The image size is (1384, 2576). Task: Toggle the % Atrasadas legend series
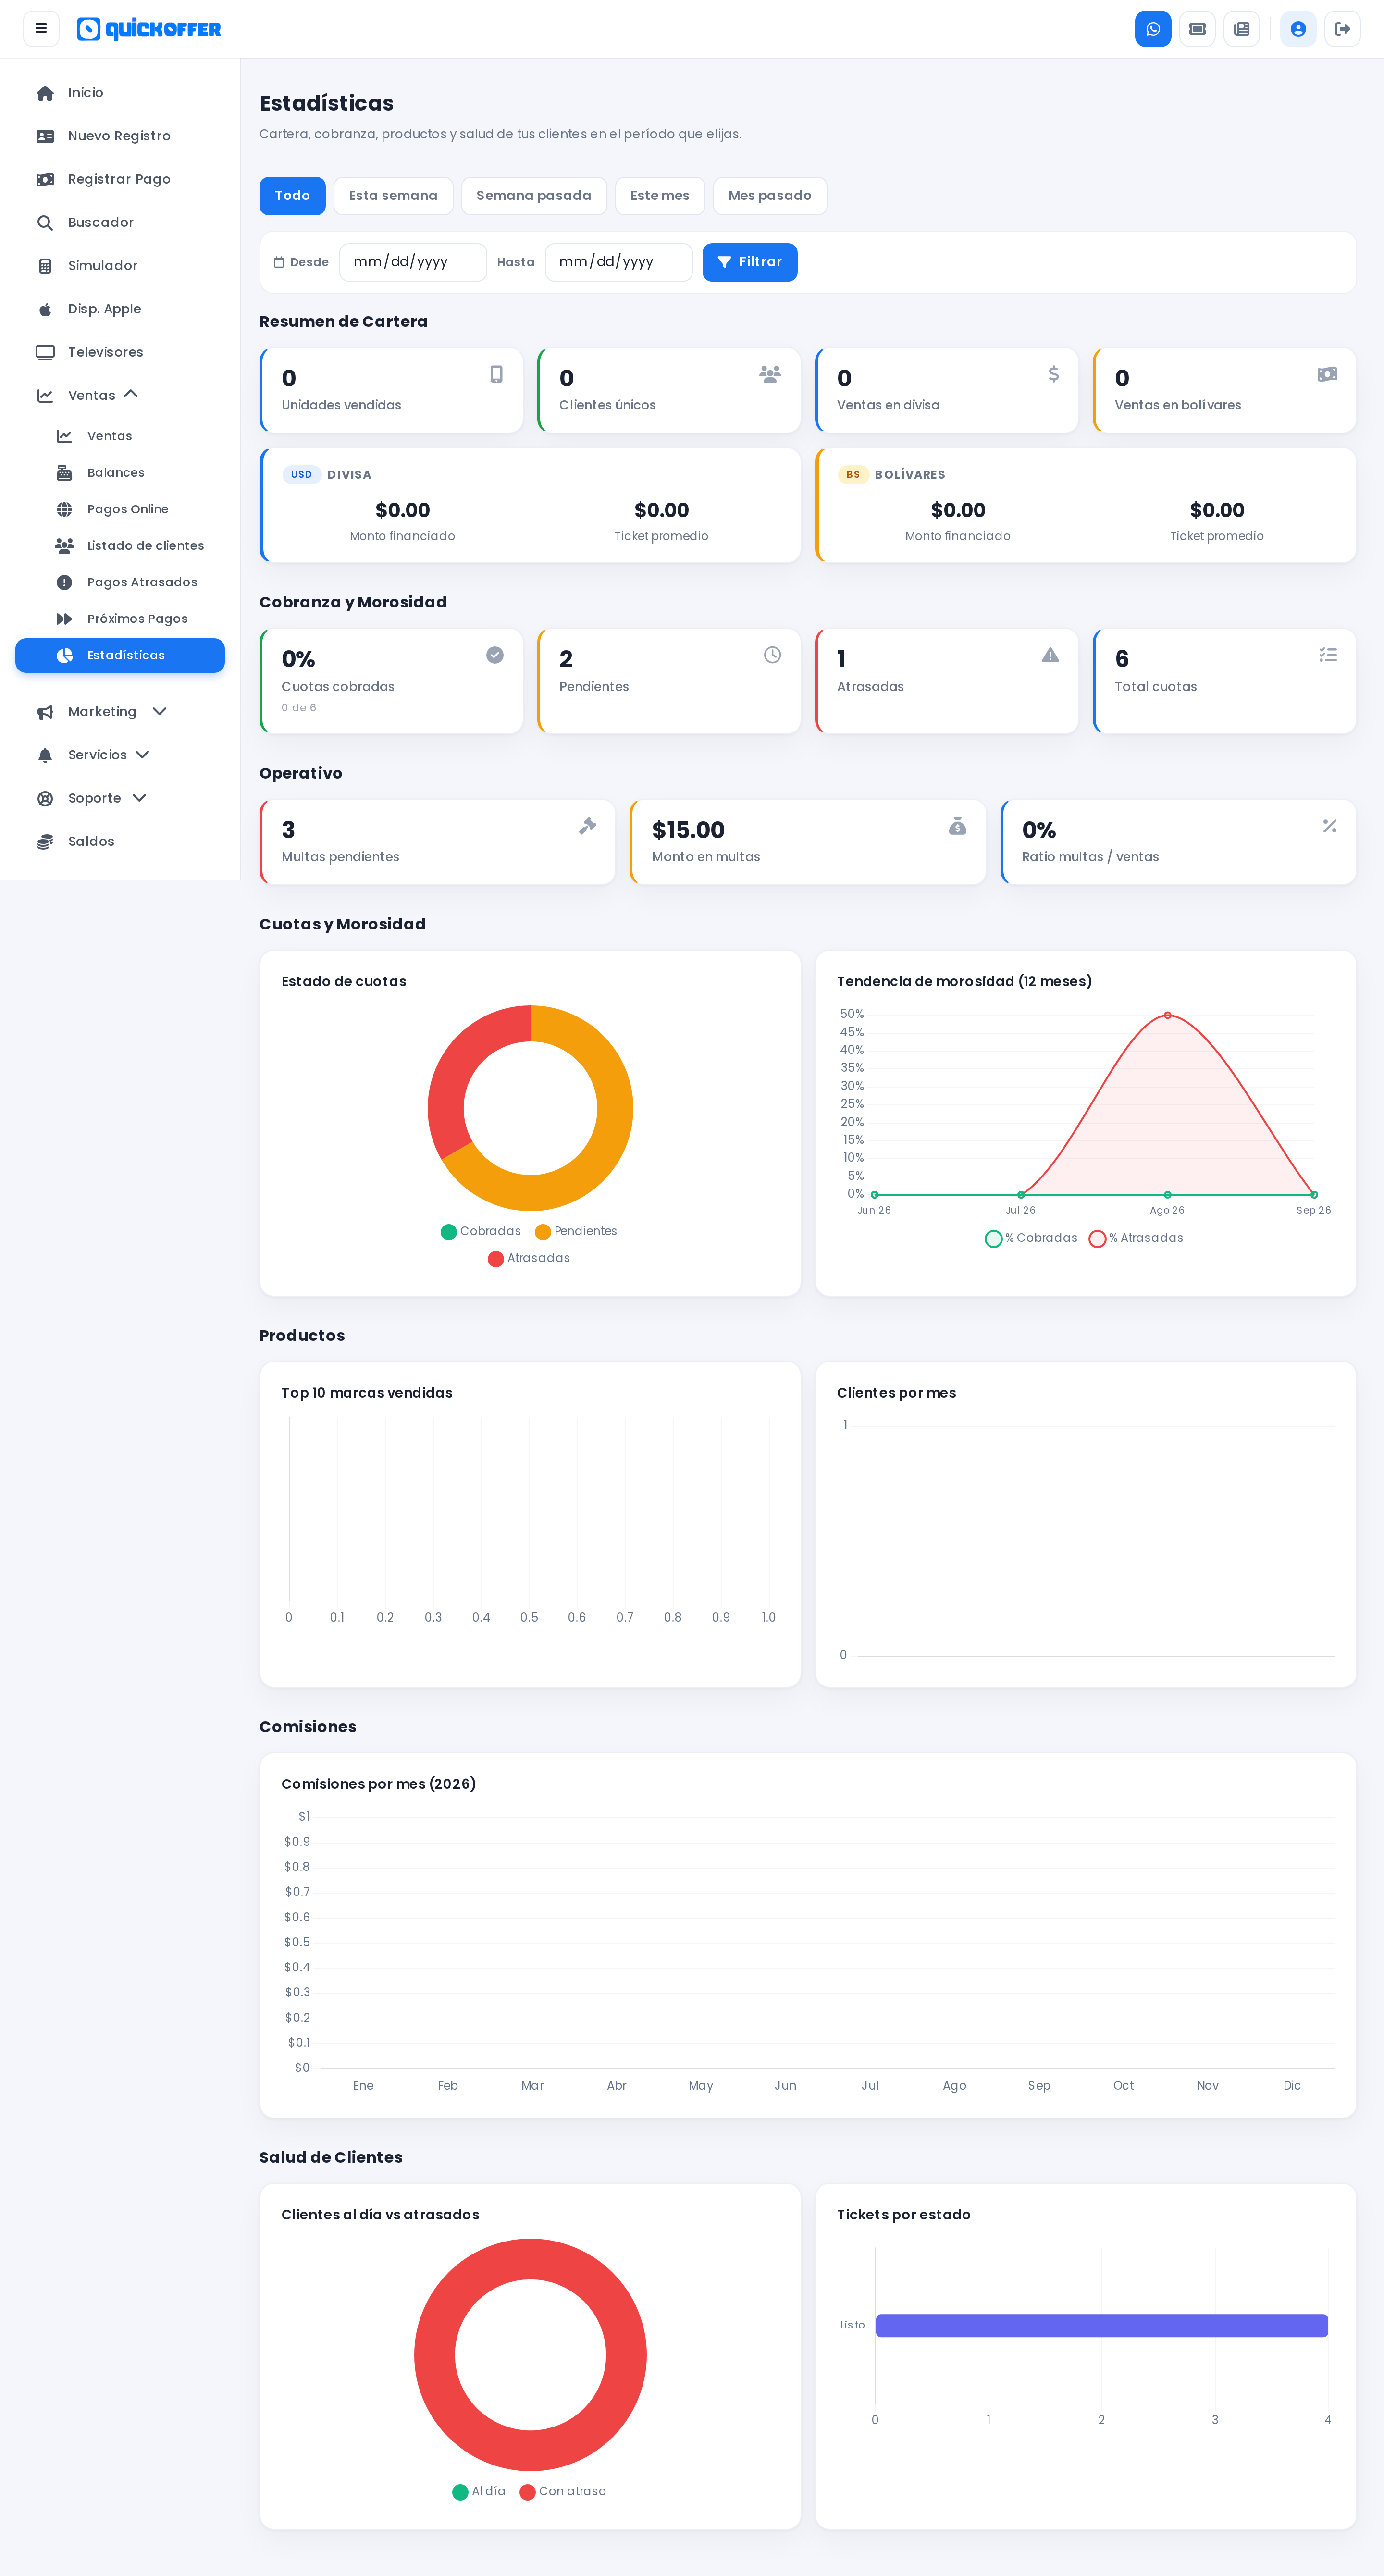tap(1136, 1238)
